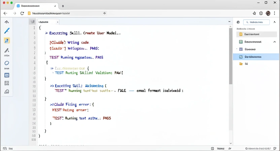Click the 'Create User Model' skill line
Screen dimensions: 280x151
(83, 33)
